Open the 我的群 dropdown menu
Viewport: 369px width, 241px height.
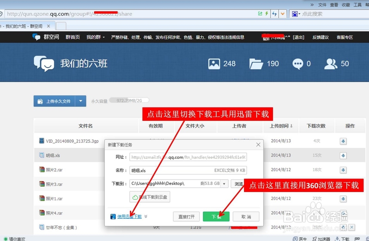[x=96, y=37]
